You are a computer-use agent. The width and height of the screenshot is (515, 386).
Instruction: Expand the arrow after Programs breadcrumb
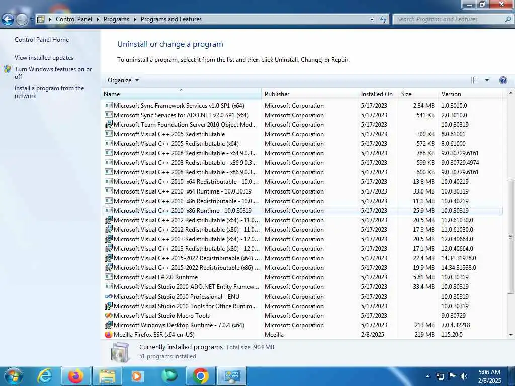135,20
